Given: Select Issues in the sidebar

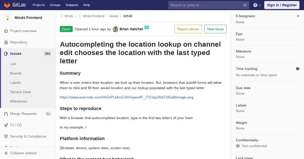Looking at the screenshot, I should coord(16,54).
